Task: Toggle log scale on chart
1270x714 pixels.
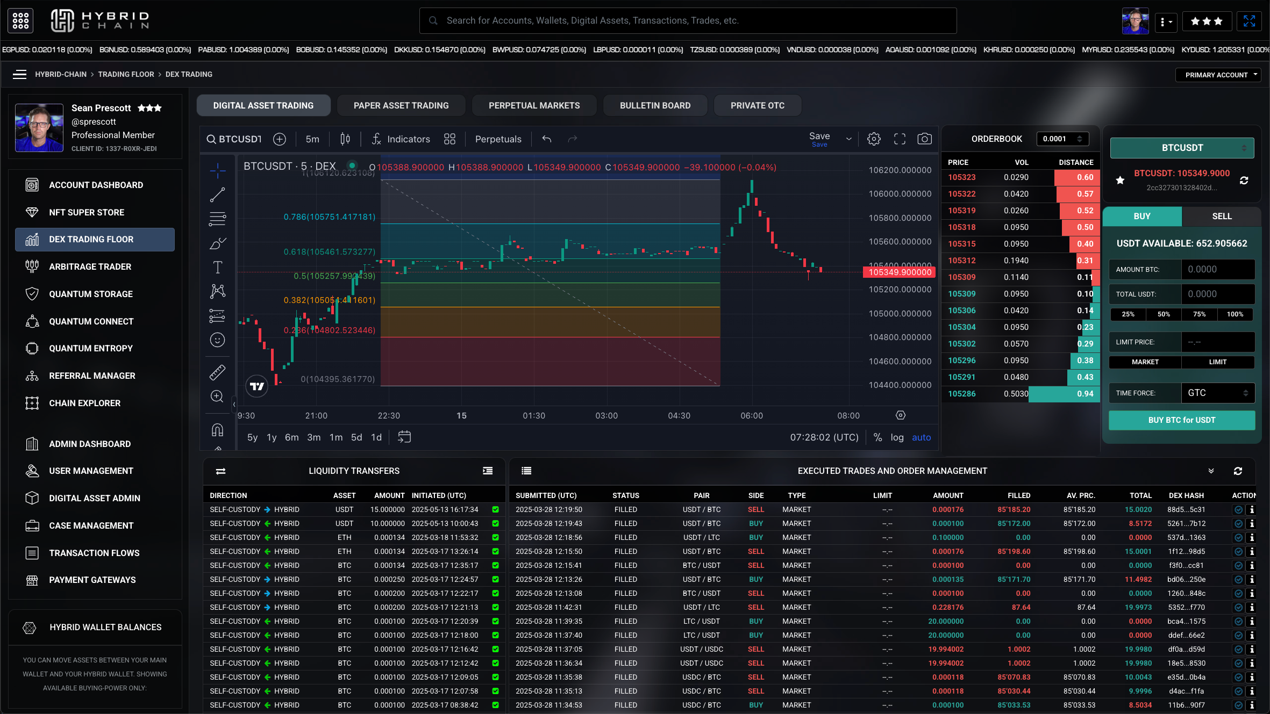Action: pyautogui.click(x=897, y=437)
